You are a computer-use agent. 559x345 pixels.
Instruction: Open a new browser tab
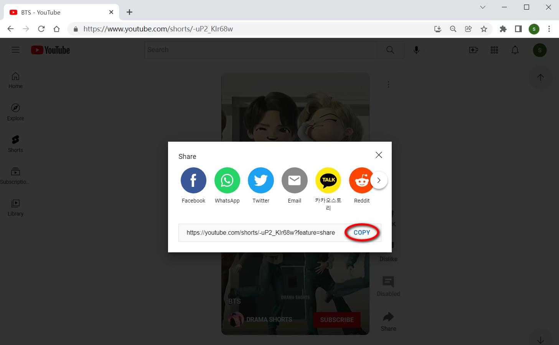[129, 12]
